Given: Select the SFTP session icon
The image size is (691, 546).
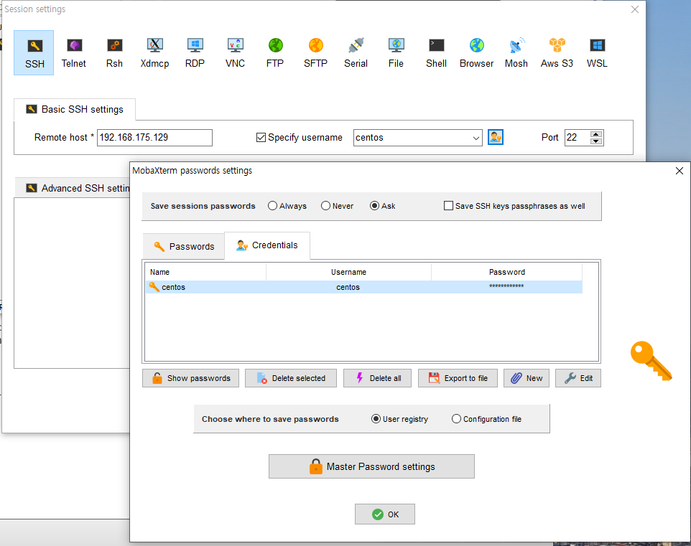Looking at the screenshot, I should tap(315, 53).
